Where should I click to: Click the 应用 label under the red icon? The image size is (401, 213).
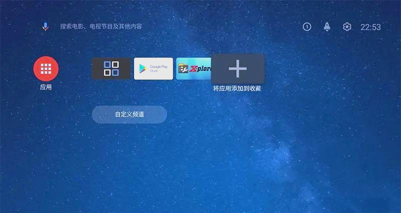(46, 87)
